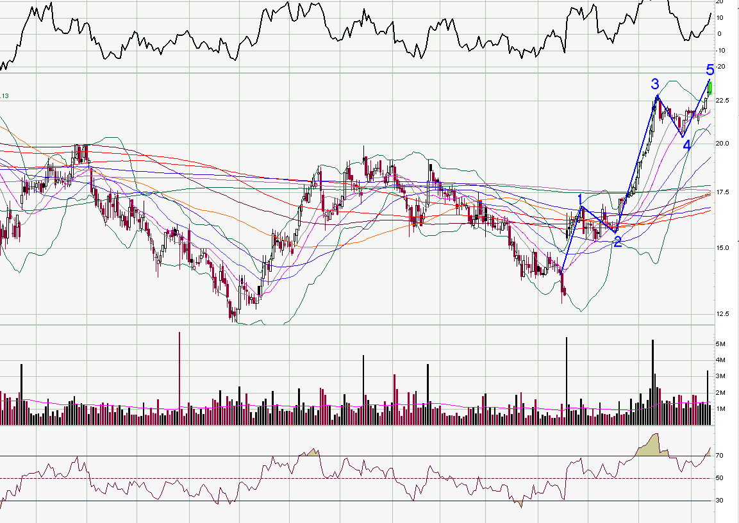Image resolution: width=739 pixels, height=523 pixels.
Task: Click the 20.0 price axis label
Action: tap(722, 144)
